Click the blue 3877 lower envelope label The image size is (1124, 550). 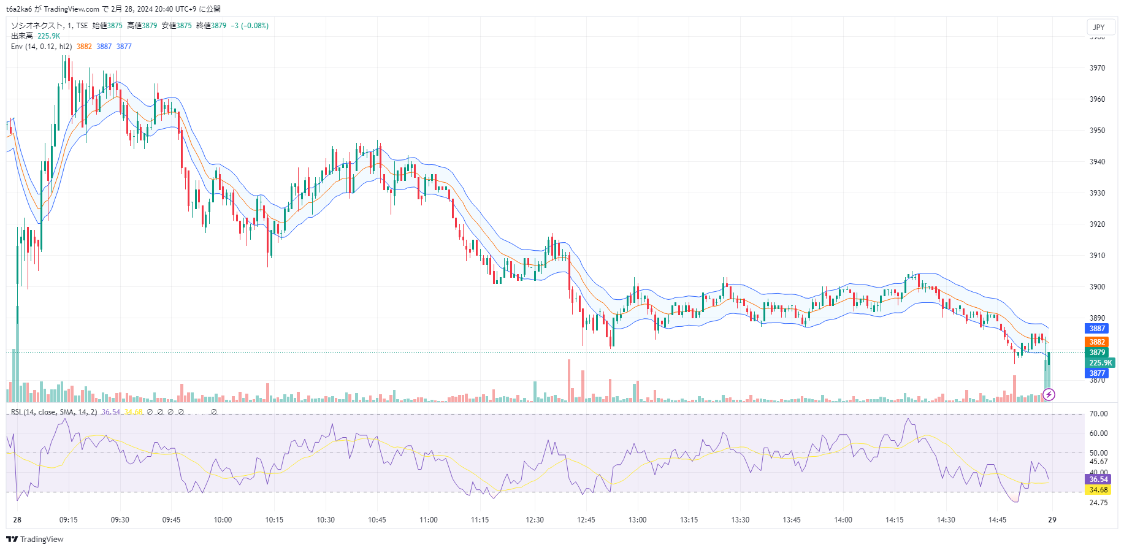pos(1097,373)
